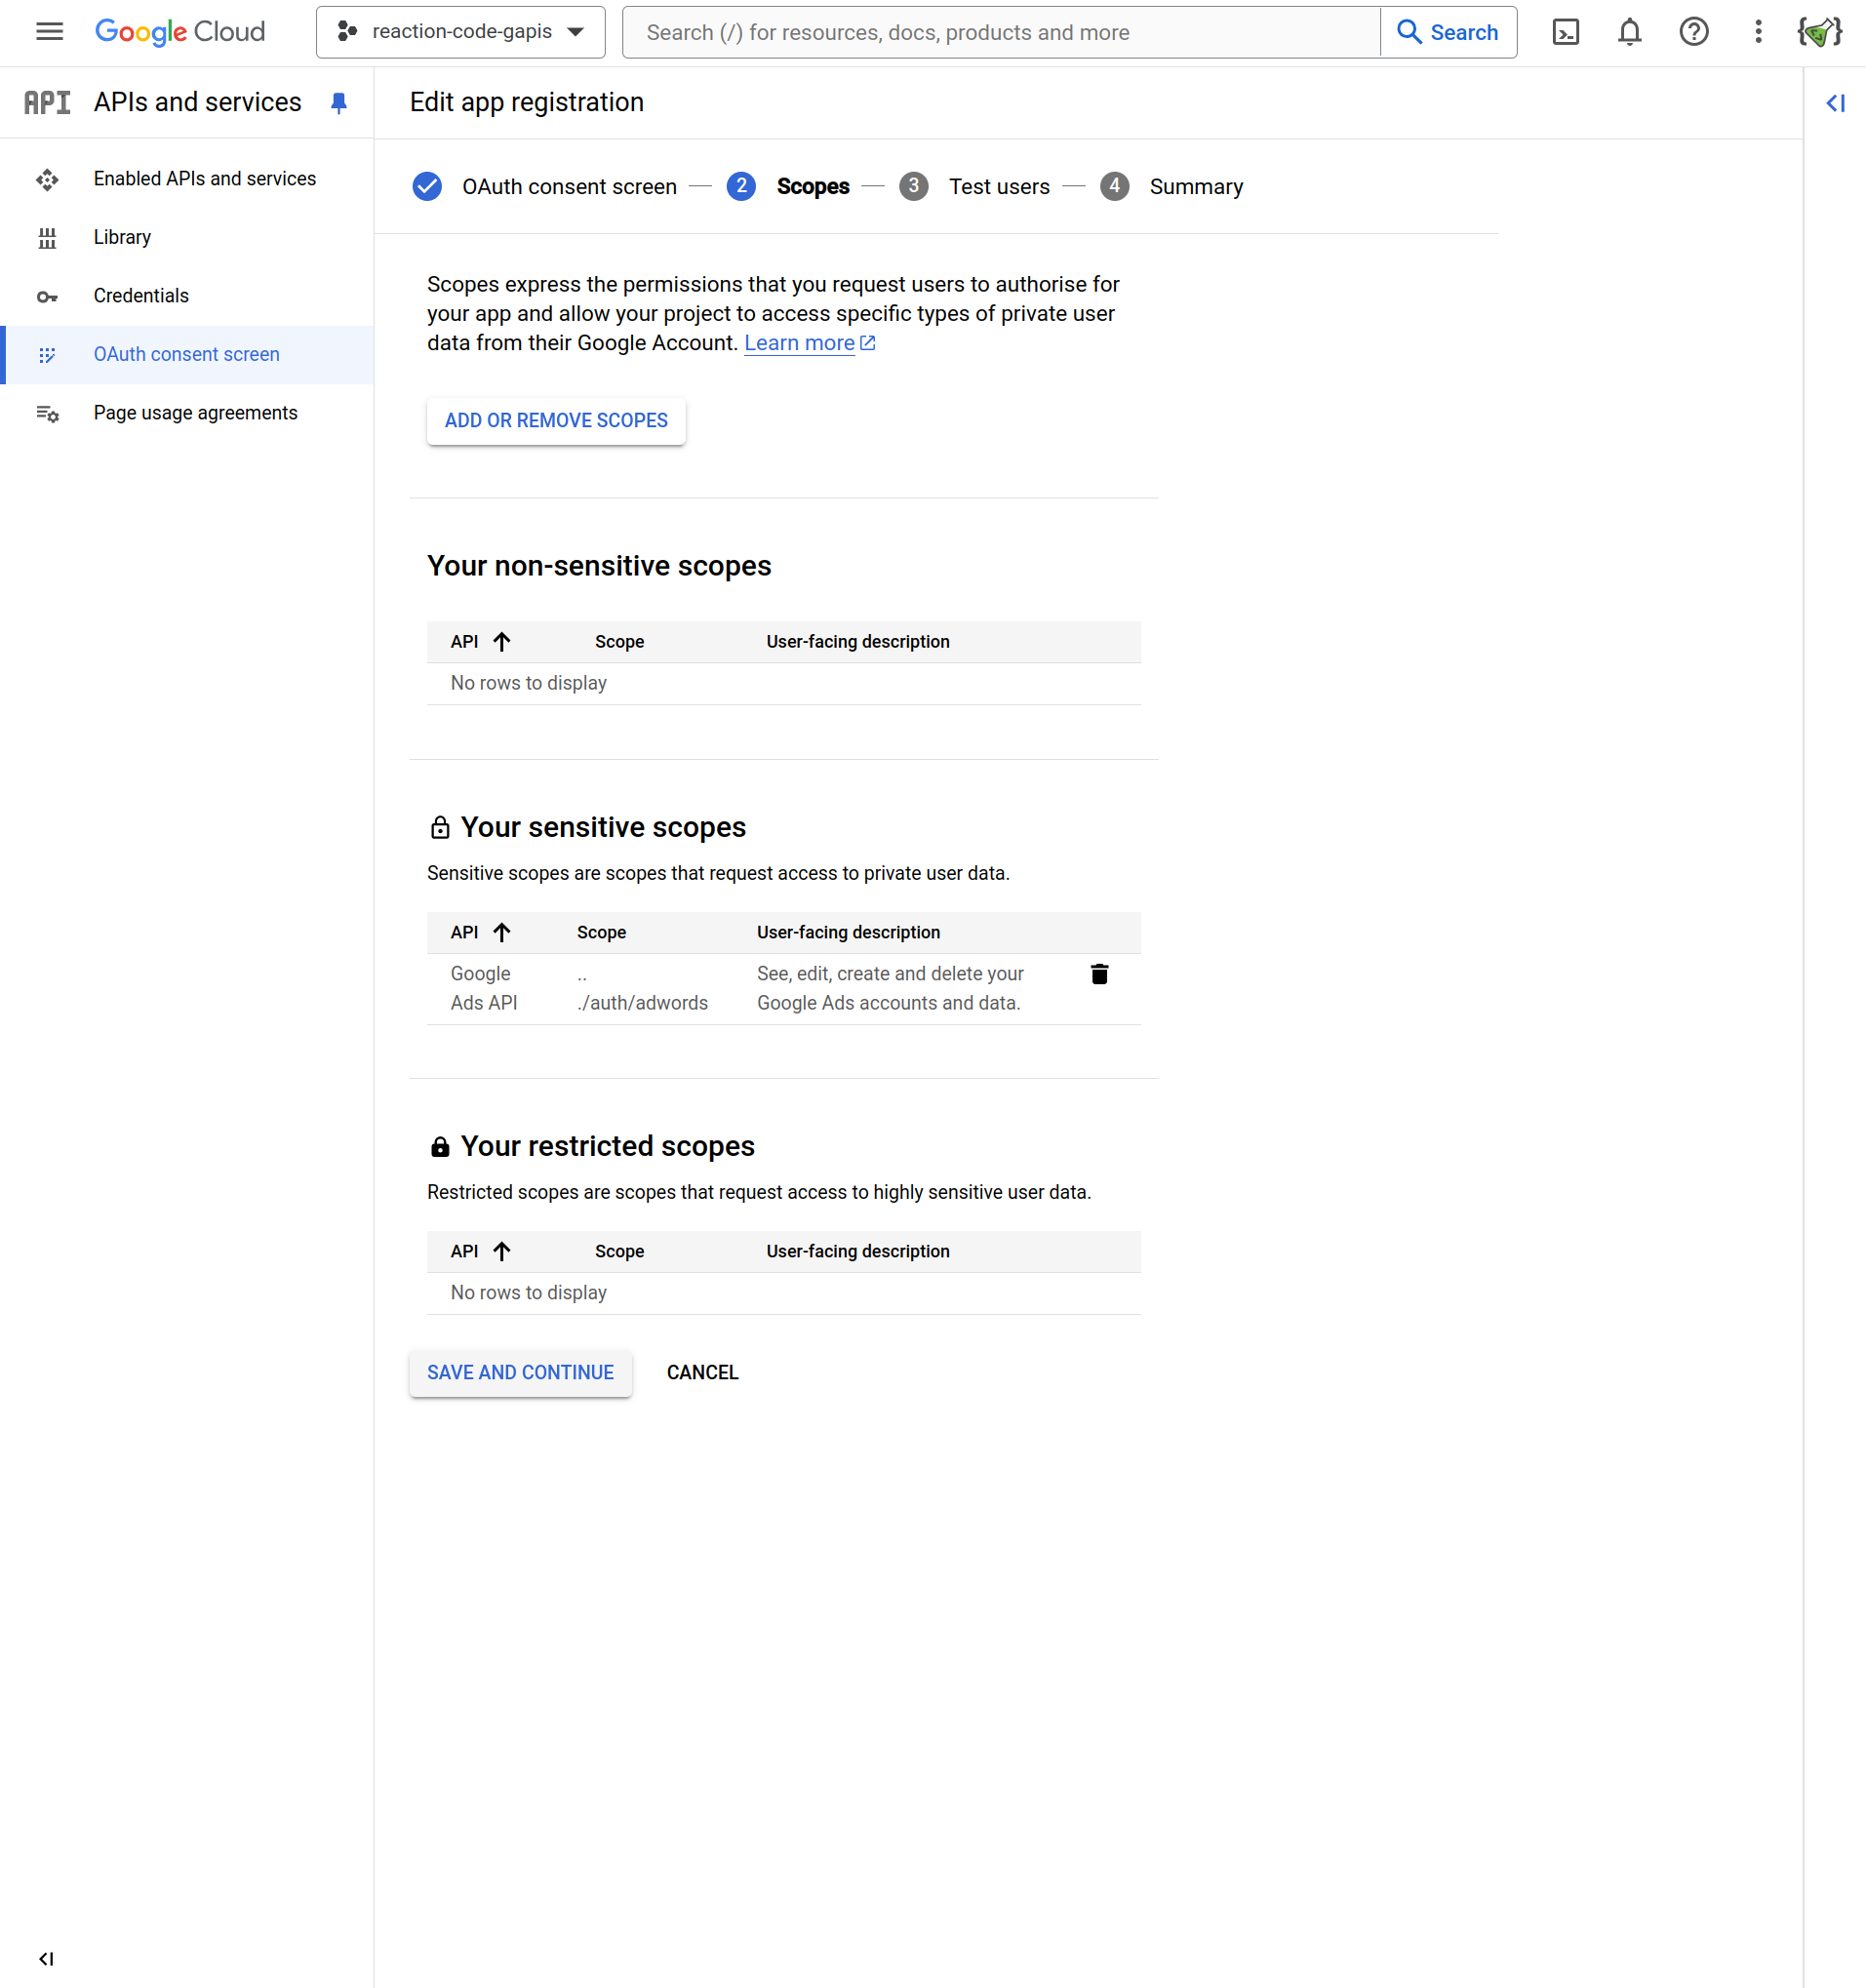Open the notifications bell
1866x1988 pixels.
(1629, 32)
